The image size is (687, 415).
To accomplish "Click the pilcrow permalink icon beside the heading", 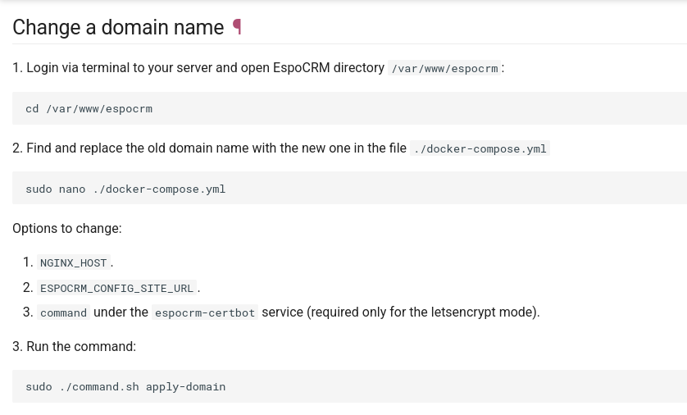I will [x=237, y=27].
